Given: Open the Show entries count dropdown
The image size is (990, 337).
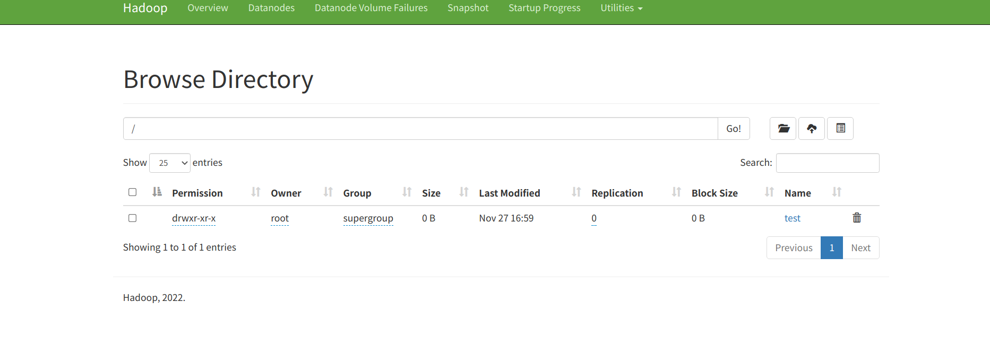Looking at the screenshot, I should (170, 163).
